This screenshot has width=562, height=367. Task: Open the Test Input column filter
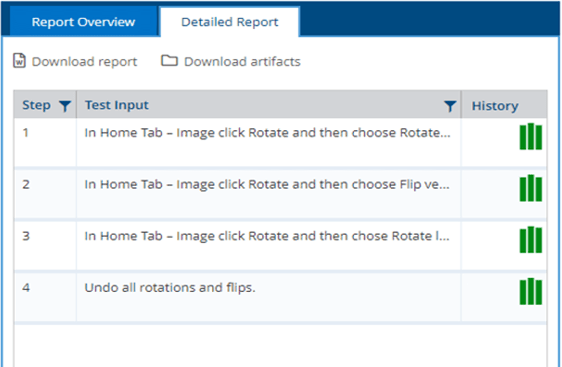[450, 106]
